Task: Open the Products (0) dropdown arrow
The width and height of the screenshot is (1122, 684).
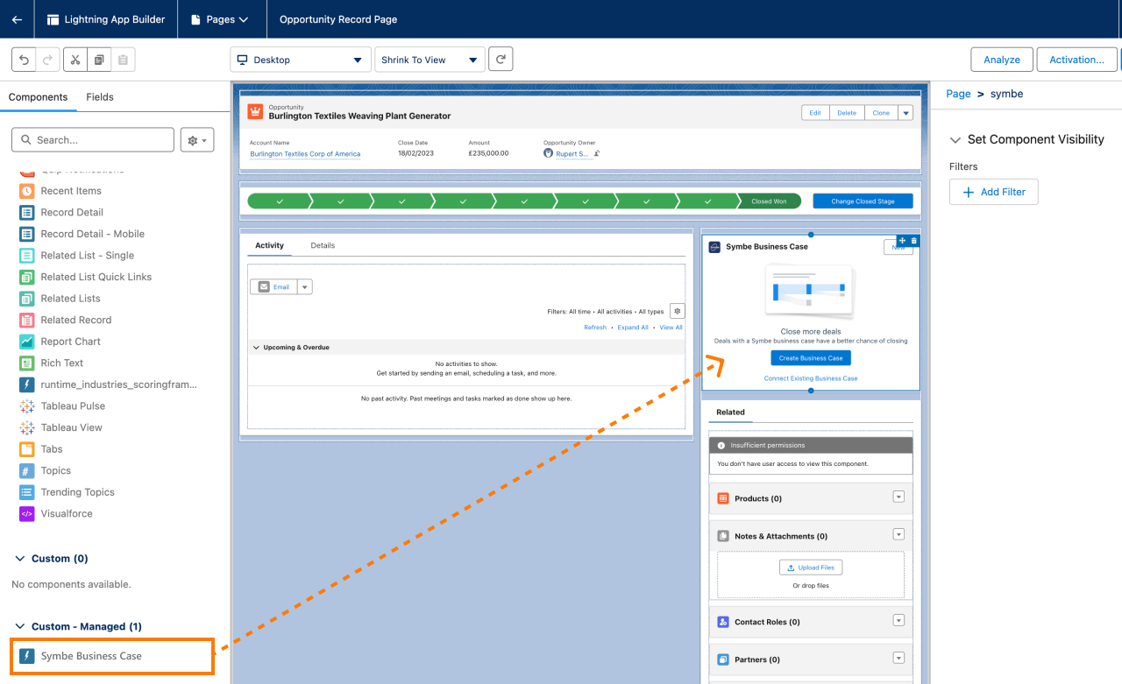Action: [x=898, y=497]
